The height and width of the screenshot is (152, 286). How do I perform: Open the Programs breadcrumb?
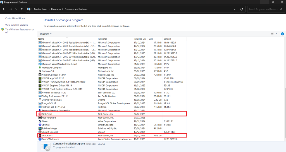tap(56, 9)
